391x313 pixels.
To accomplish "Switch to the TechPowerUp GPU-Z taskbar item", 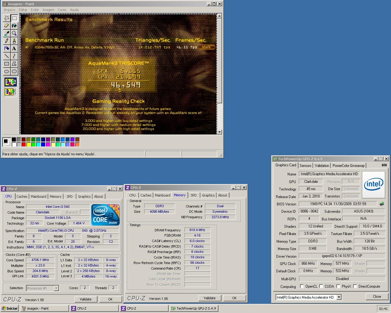I will pyautogui.click(x=193, y=308).
